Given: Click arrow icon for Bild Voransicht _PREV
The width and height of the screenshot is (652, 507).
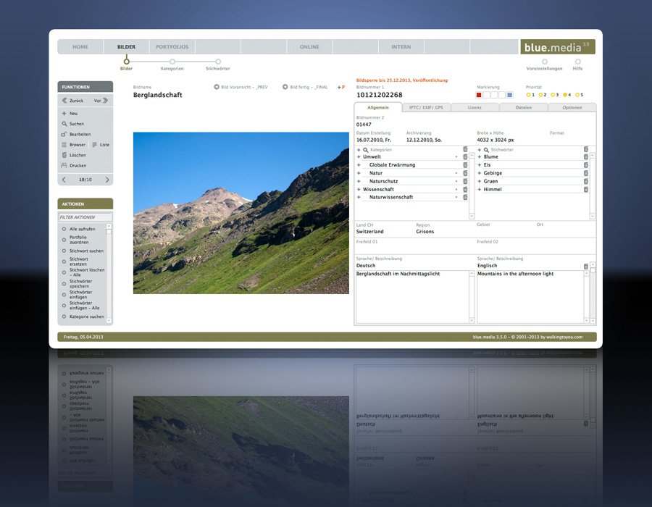Looking at the screenshot, I should click(x=216, y=87).
